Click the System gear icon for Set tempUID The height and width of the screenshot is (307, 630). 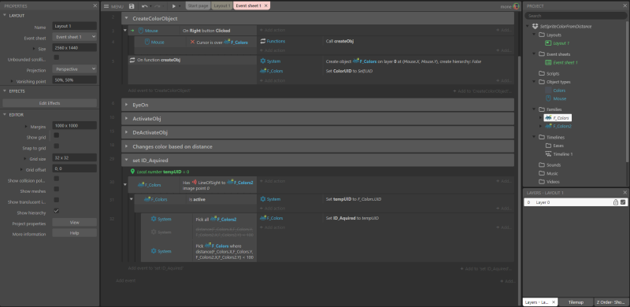click(263, 199)
